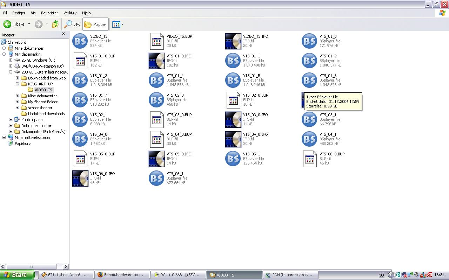Select Mine nettverkssteder in tree
449x280 pixels.
(x=32, y=138)
